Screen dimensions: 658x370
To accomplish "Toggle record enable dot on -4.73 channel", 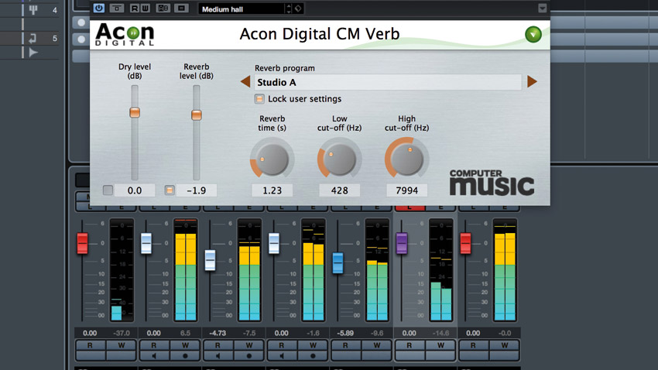I will pos(248,356).
